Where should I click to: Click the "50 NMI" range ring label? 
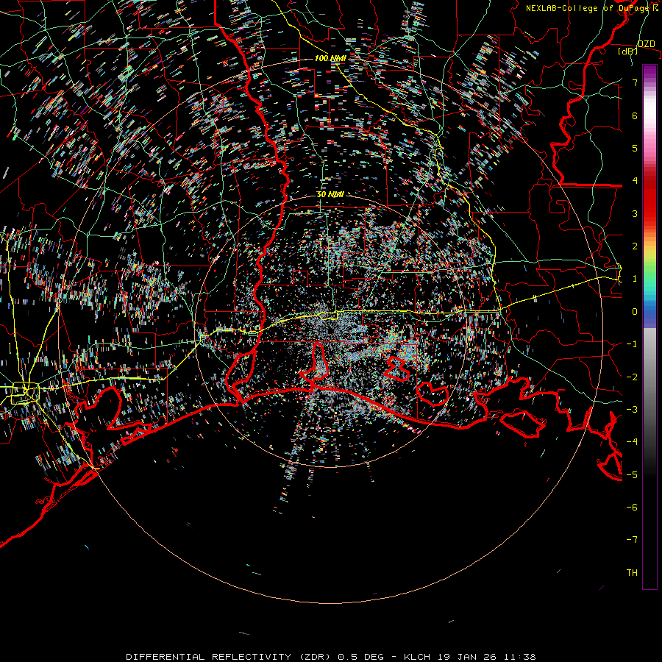(x=330, y=194)
